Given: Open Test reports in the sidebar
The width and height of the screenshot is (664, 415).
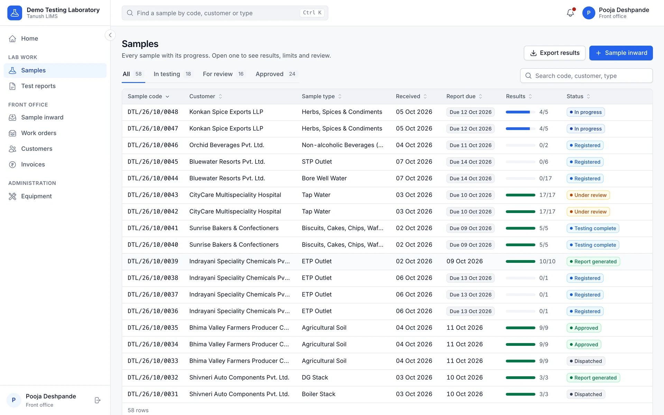Looking at the screenshot, I should pyautogui.click(x=55, y=86).
